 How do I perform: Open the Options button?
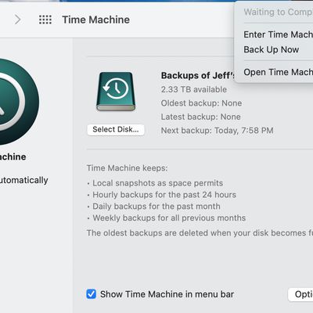[300, 294]
